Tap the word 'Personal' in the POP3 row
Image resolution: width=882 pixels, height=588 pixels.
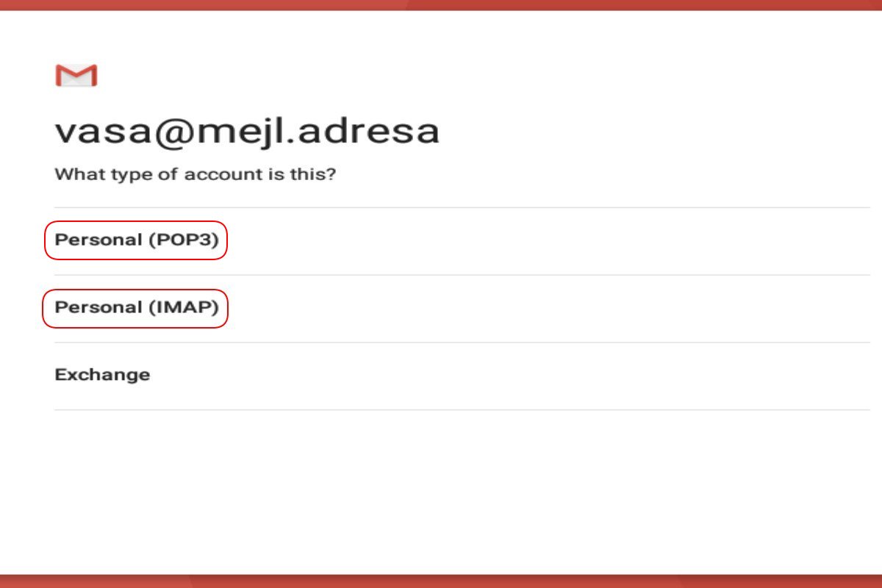coord(98,240)
